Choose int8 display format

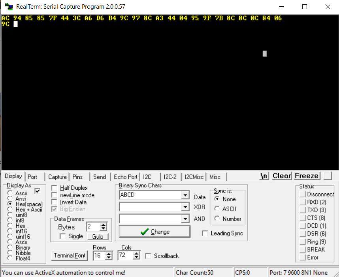(x=10, y=220)
